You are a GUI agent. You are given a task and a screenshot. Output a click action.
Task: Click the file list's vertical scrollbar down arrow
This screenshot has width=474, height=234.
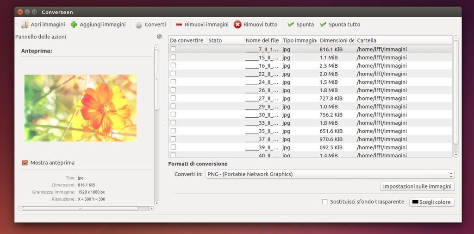(x=456, y=154)
